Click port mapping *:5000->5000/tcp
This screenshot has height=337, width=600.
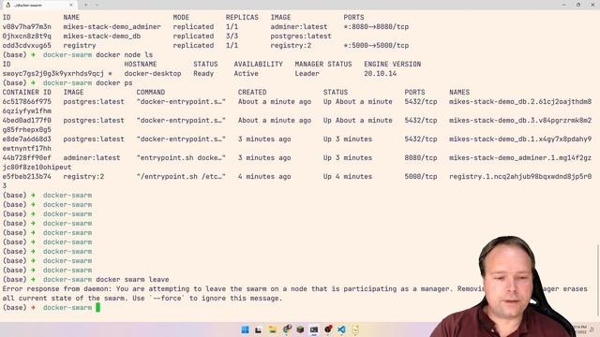click(x=376, y=46)
